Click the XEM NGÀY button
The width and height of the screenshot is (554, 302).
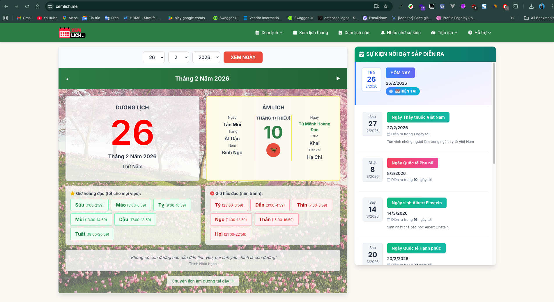tap(243, 57)
